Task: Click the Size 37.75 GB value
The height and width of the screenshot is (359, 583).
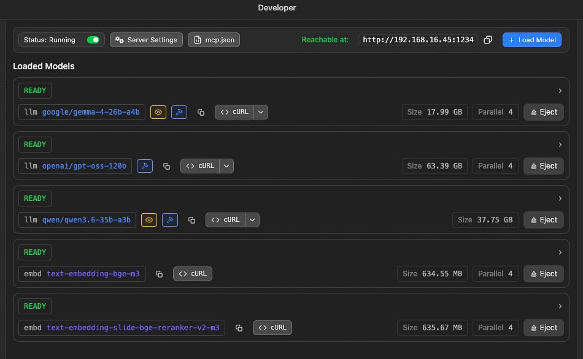Action: [485, 220]
